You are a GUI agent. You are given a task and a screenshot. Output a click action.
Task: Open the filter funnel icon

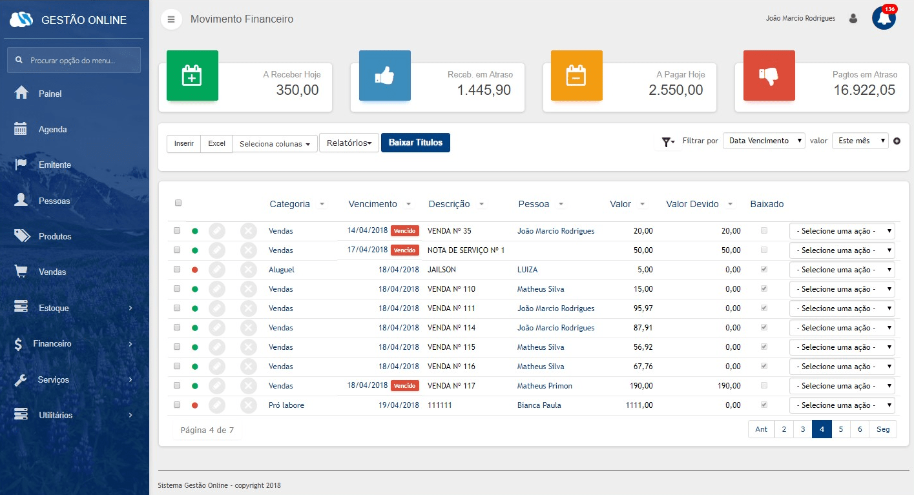tap(667, 141)
